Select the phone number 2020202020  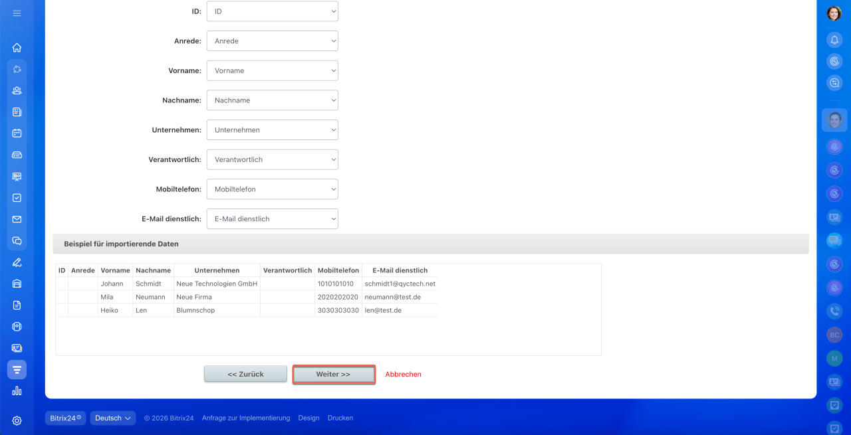click(x=338, y=297)
